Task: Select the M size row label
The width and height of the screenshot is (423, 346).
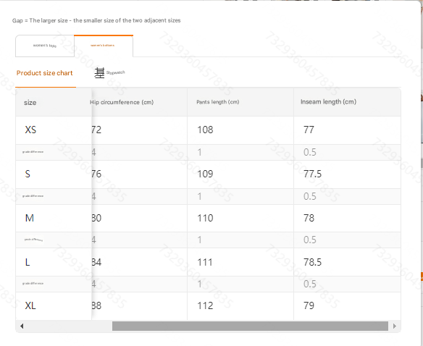Action: pyautogui.click(x=30, y=218)
